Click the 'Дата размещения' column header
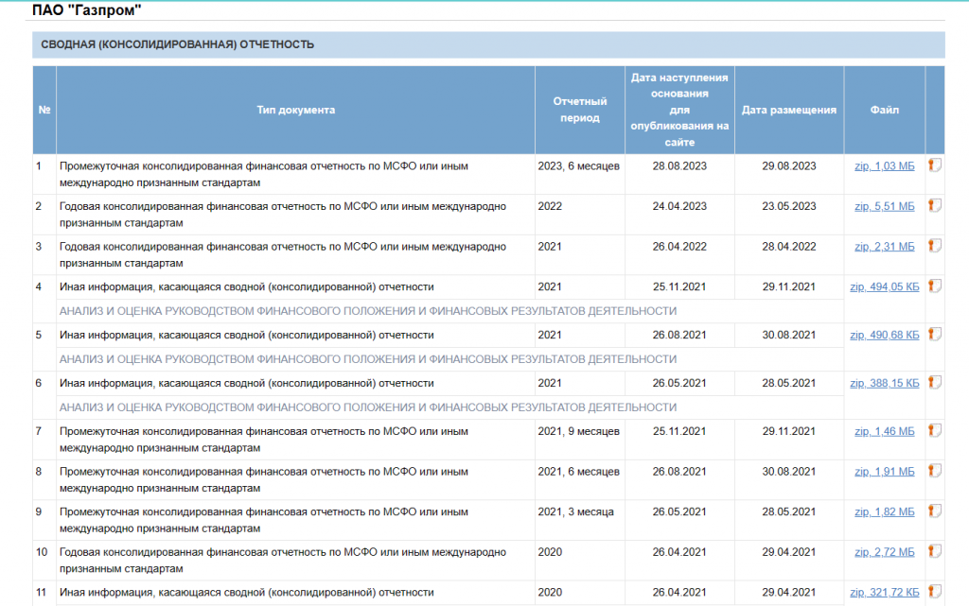969x606 pixels. pyautogui.click(x=788, y=110)
